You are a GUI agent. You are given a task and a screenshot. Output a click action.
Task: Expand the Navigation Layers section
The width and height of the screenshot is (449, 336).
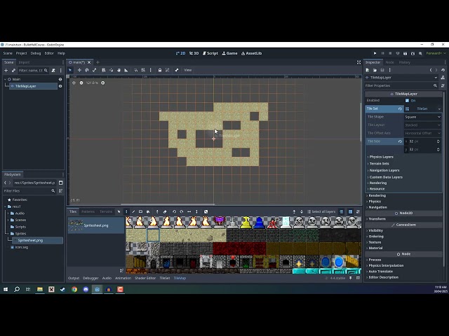(384, 170)
